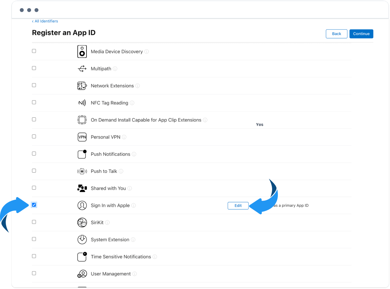
Task: Enable the Multipath checkbox
Action: pos(34,68)
